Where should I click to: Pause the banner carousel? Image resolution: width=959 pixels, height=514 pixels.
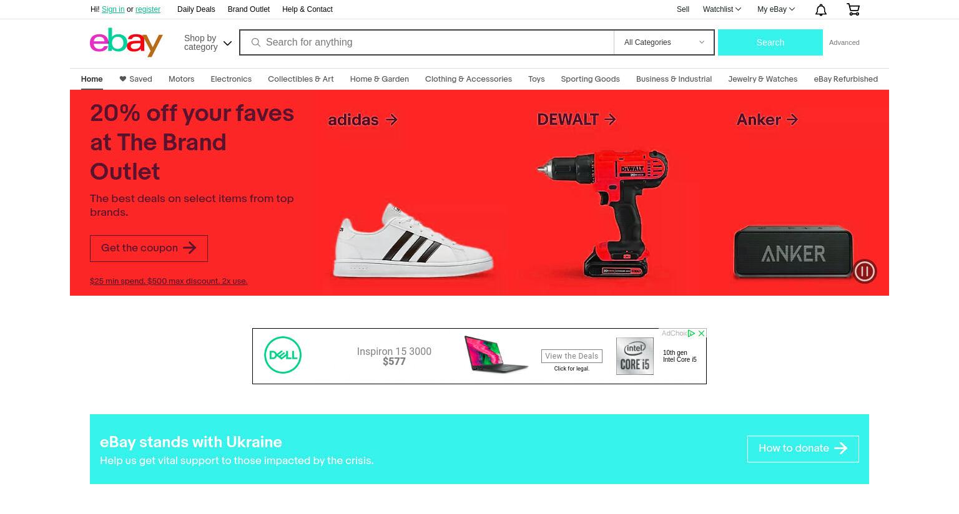(865, 271)
